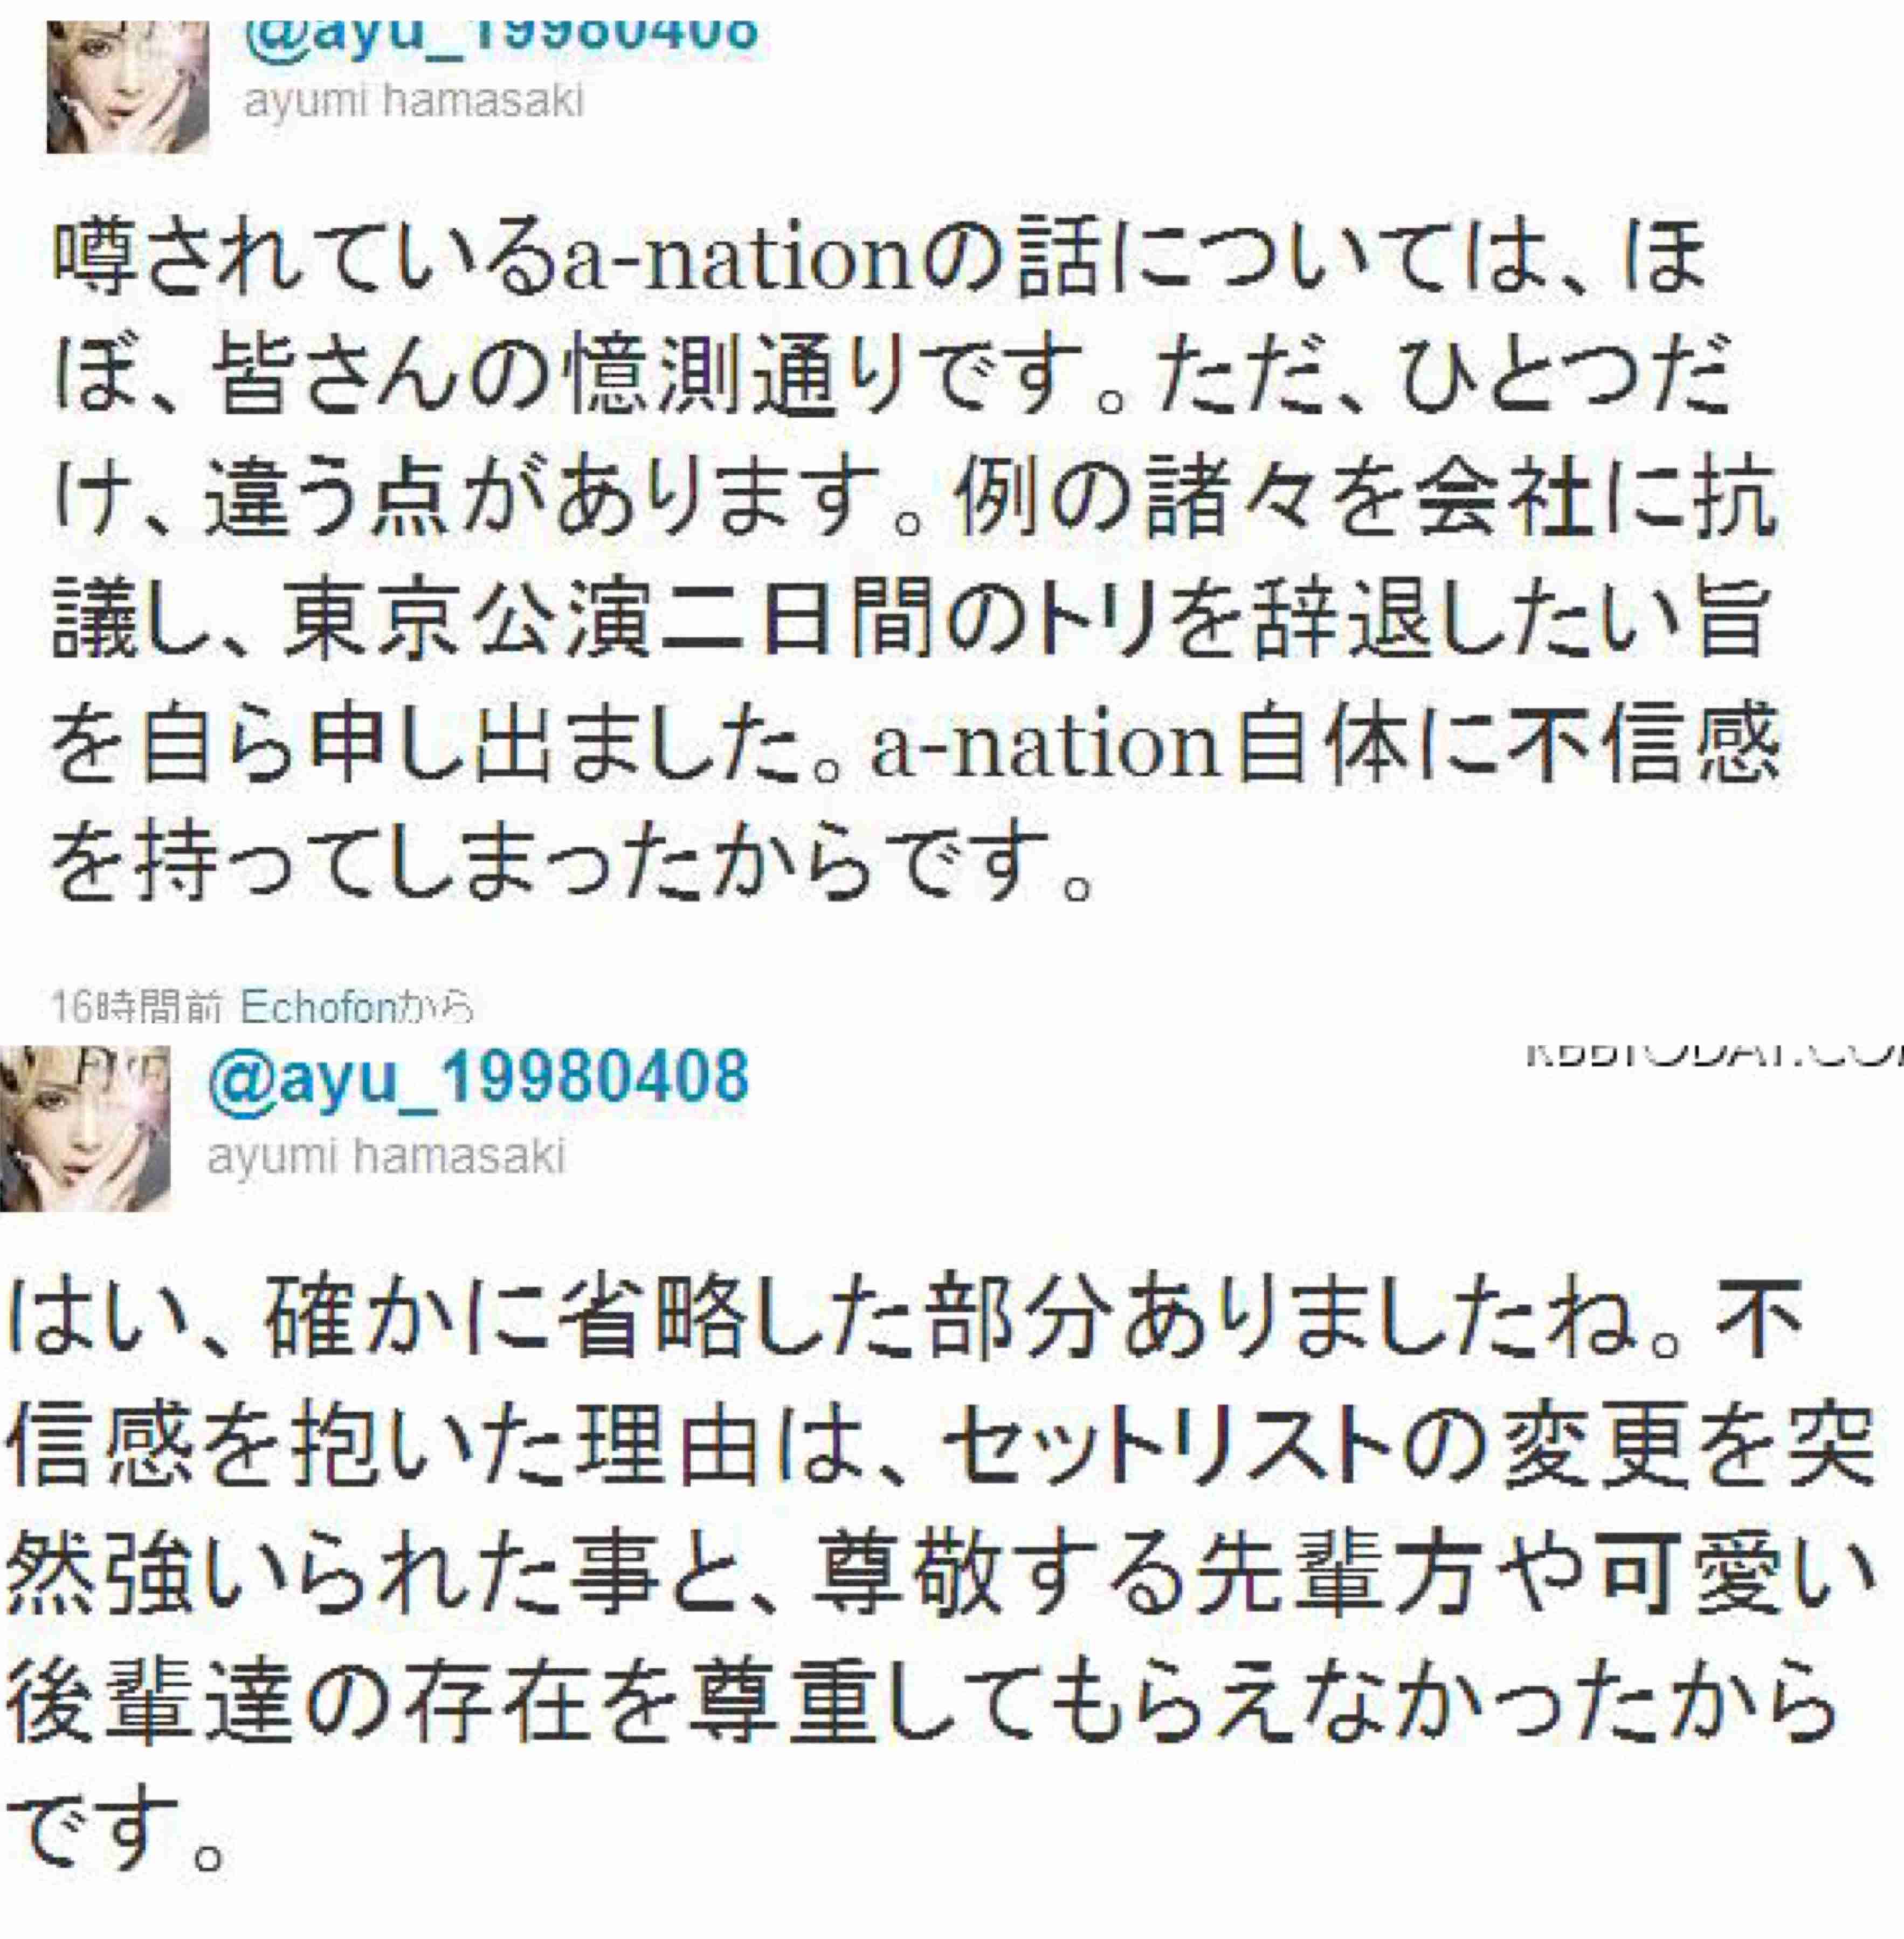Click the line 'を持ってしまったからです。'
Screen dimensions: 1904x1939
[x=570, y=861]
